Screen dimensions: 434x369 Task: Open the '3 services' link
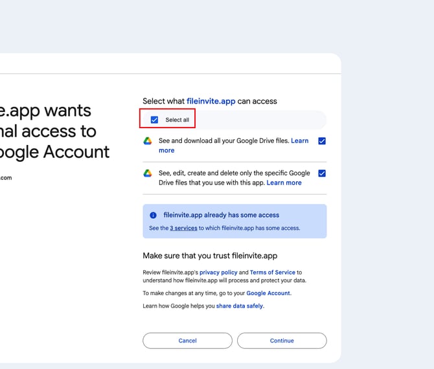coord(183,228)
